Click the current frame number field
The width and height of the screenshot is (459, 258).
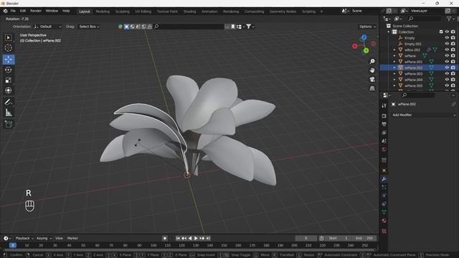point(306,238)
